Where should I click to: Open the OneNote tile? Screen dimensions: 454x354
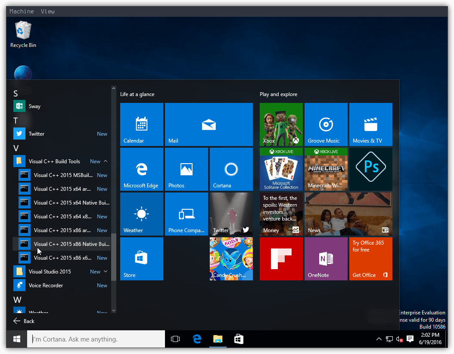(326, 259)
